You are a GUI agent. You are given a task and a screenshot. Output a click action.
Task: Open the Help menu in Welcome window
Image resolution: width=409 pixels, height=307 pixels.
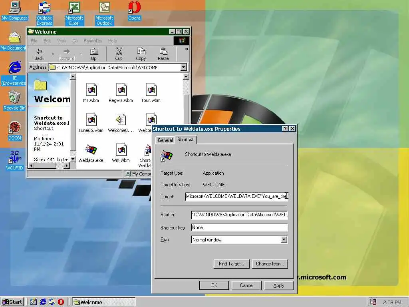click(112, 41)
